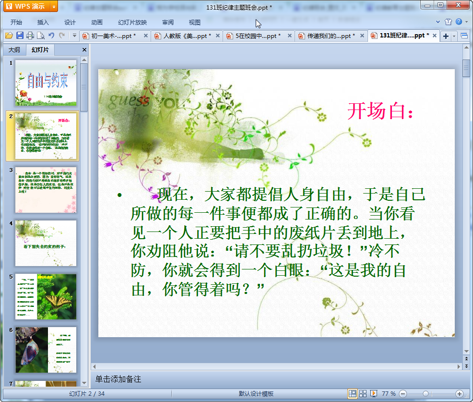The height and width of the screenshot is (402, 473).
Task: Close the 131班纪律....ppt document tab
Action: coord(435,36)
